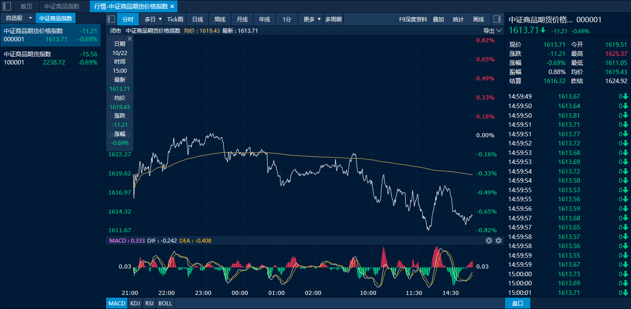Toggle the main left sidebar panel icon

point(7,6)
